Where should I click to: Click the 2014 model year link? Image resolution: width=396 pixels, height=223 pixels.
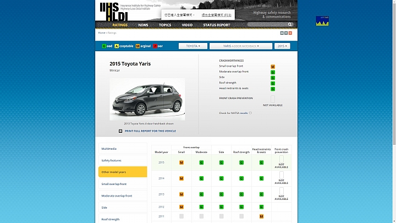[x=161, y=178]
